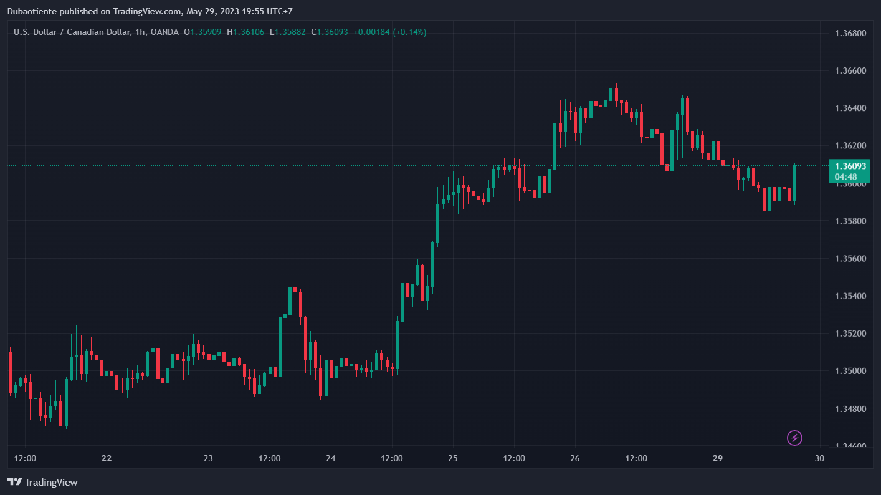Select date 30 on the time axis
The width and height of the screenshot is (881, 495).
(x=819, y=458)
